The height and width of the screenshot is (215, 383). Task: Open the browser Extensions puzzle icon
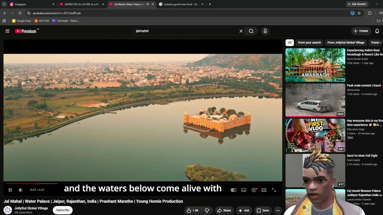(x=370, y=13)
